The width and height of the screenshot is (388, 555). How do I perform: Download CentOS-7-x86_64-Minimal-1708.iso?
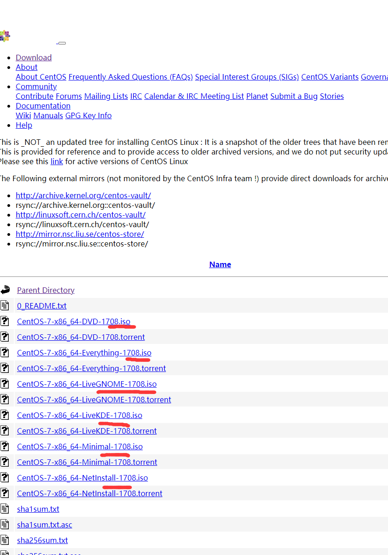[80, 446]
